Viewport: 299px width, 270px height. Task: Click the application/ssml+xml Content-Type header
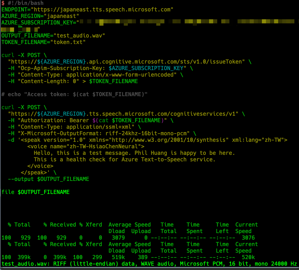[74, 127]
